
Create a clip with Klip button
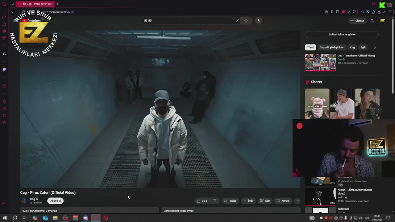point(265,201)
